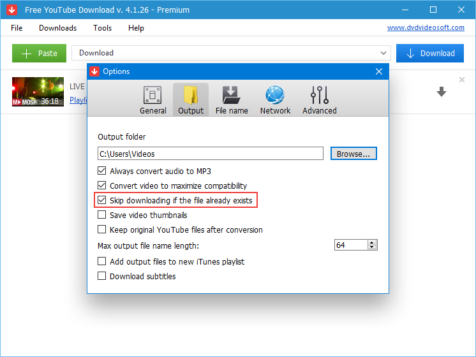This screenshot has height=357, width=476.
Task: Select the Output tab folder icon
Action: (191, 95)
